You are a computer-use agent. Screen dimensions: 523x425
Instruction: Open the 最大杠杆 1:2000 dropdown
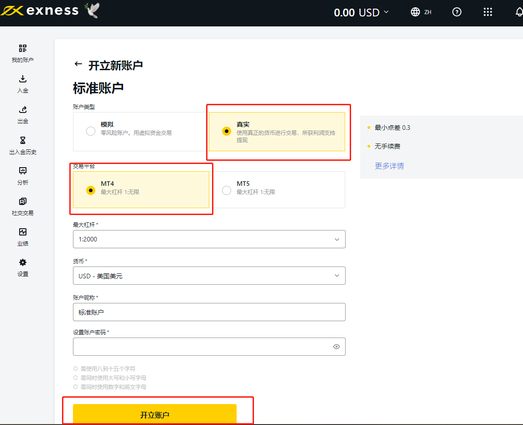click(x=209, y=239)
